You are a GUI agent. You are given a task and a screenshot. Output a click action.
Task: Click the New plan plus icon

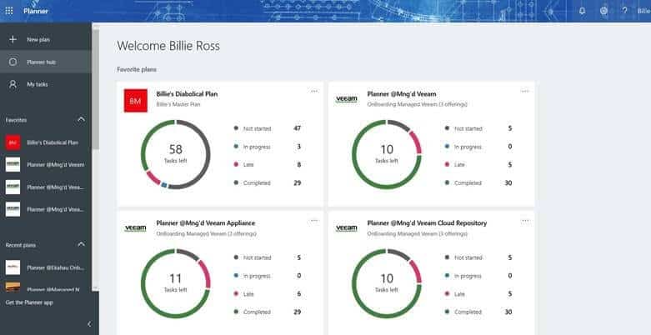tap(13, 39)
